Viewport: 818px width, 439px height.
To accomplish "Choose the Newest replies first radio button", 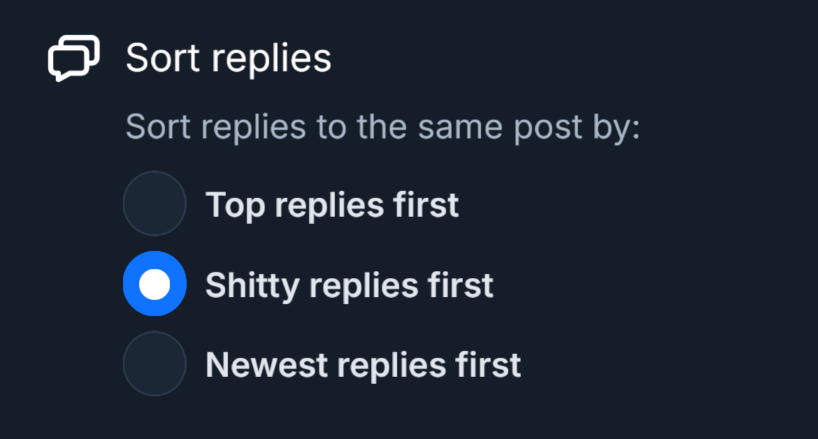I will (x=155, y=364).
